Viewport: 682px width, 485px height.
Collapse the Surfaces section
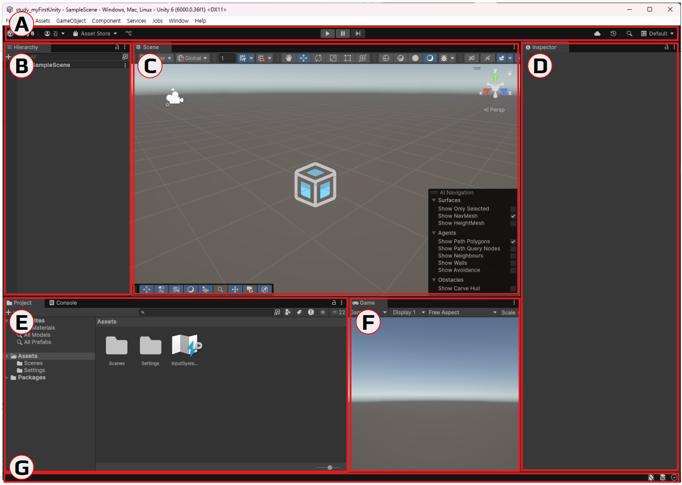pos(433,200)
